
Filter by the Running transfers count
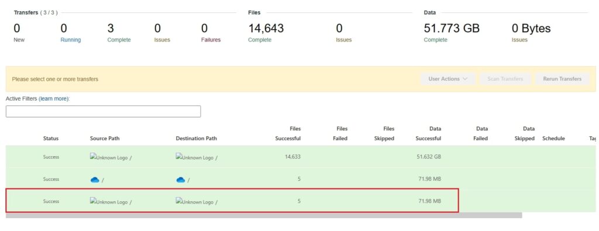pyautogui.click(x=71, y=33)
